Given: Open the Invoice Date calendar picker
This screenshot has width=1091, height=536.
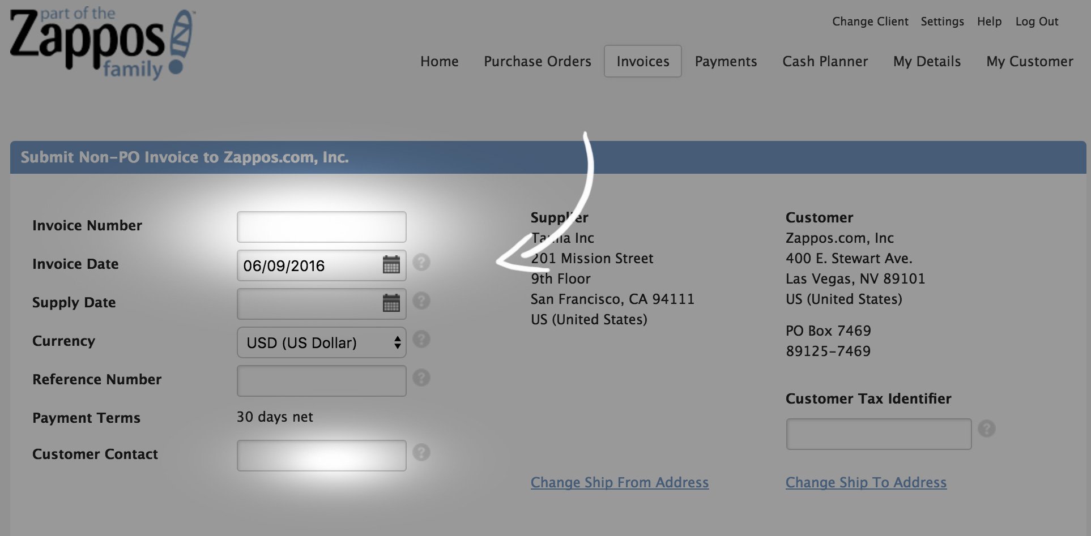Looking at the screenshot, I should 391,264.
